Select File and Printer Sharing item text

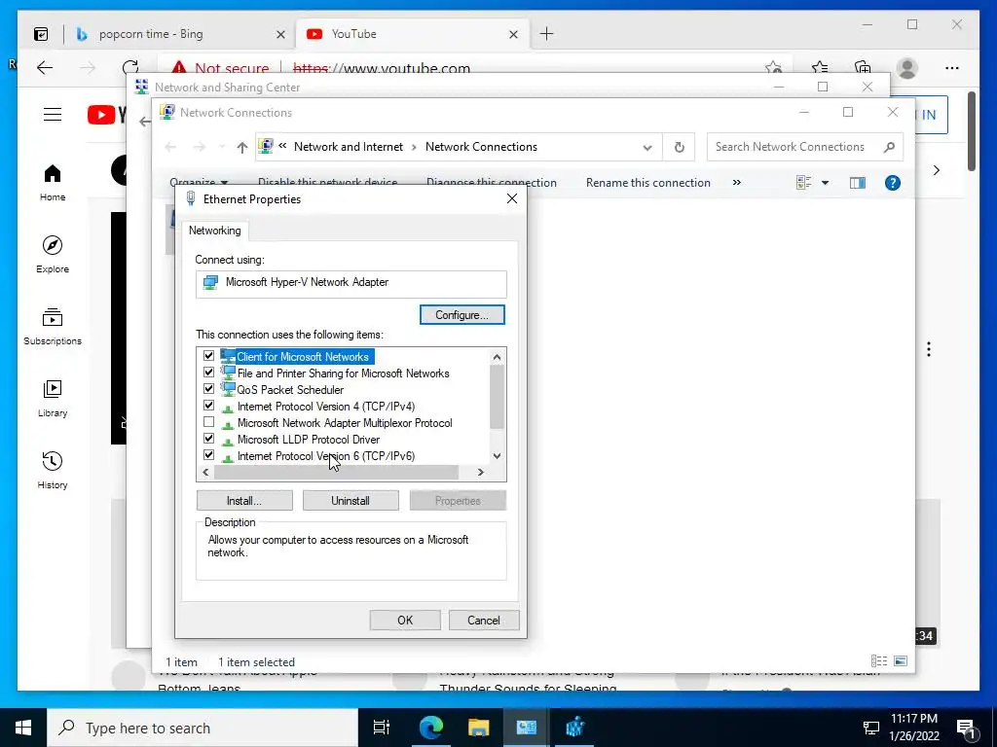[x=343, y=373]
